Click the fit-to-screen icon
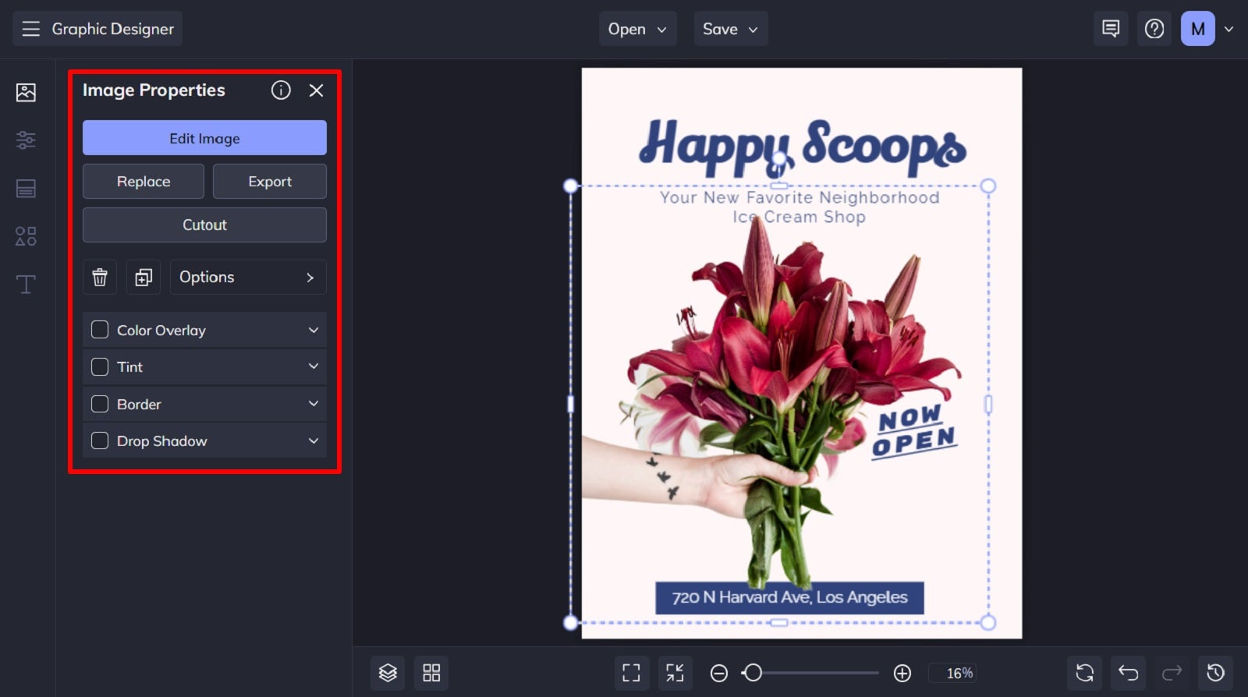1248x697 pixels. (631, 673)
